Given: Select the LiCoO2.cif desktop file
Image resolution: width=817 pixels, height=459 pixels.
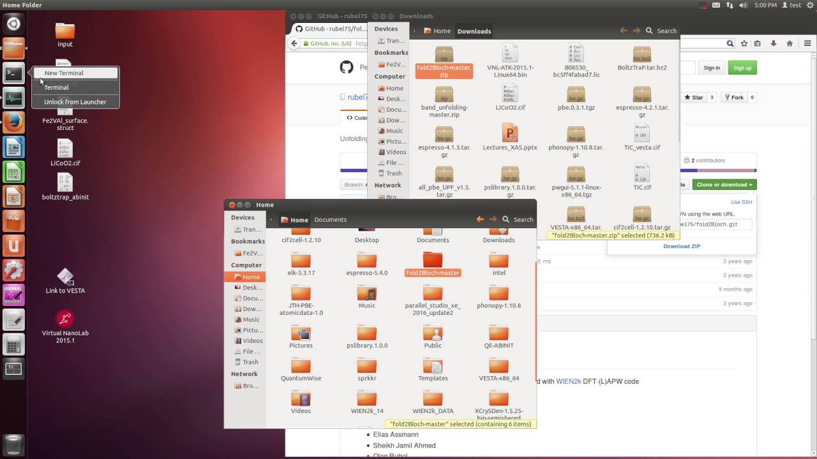Looking at the screenshot, I should click(65, 153).
